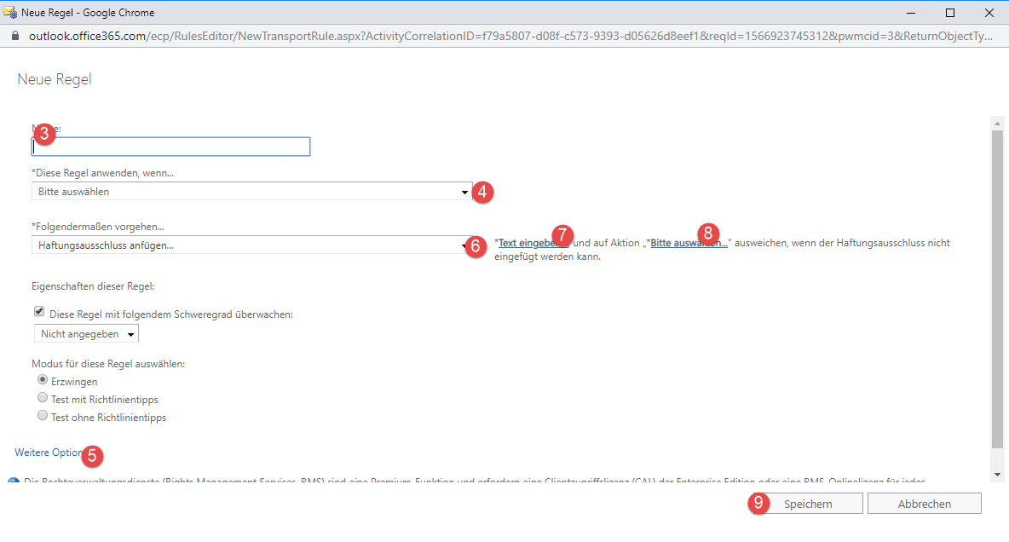Select the 'Erzwingen' radio button
Image resolution: width=1009 pixels, height=542 pixels.
click(43, 380)
